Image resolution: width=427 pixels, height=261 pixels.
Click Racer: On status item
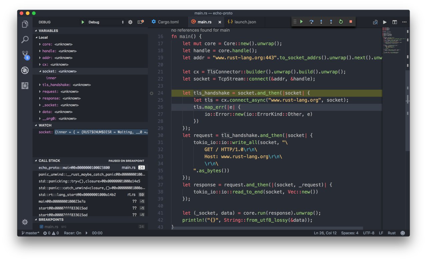click(x=72, y=233)
